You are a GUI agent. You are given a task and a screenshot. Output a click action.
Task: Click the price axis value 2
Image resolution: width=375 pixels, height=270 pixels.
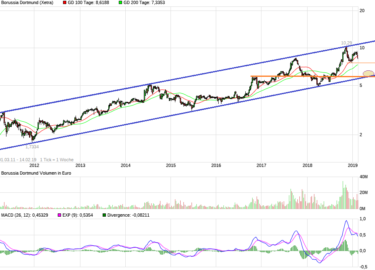click(x=361, y=135)
